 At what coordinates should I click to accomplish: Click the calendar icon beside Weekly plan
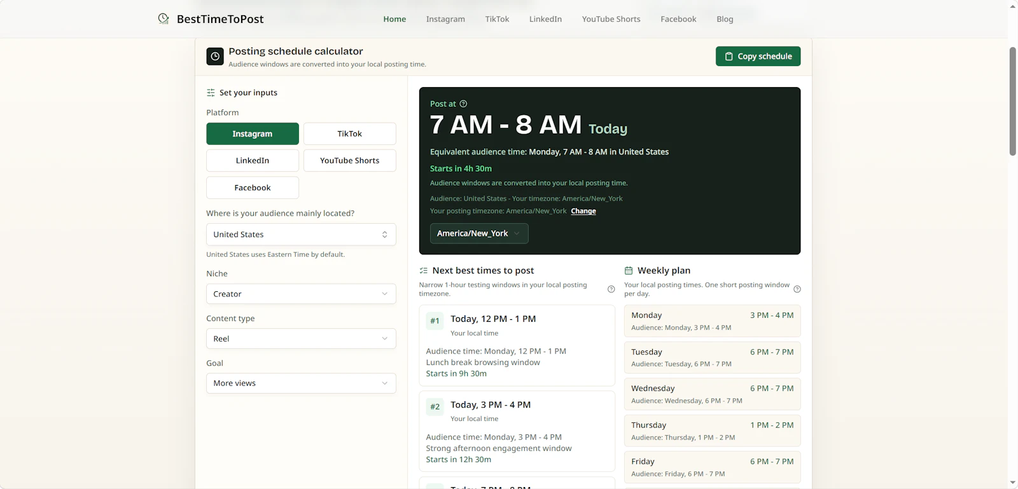click(x=629, y=271)
